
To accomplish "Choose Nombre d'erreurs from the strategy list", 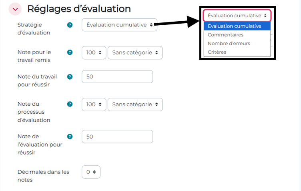I will pyautogui.click(x=229, y=43).
